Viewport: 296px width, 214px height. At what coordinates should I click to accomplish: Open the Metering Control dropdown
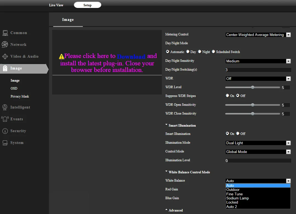pyautogui.click(x=258, y=35)
